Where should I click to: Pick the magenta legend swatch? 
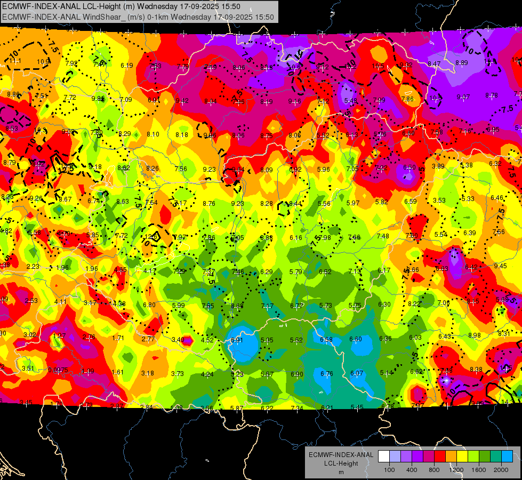(x=429, y=457)
